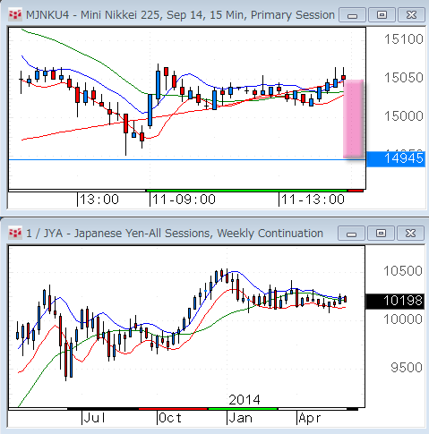The image size is (429, 434).
Task: Click the pink shaded price range box
Action: pos(354,119)
